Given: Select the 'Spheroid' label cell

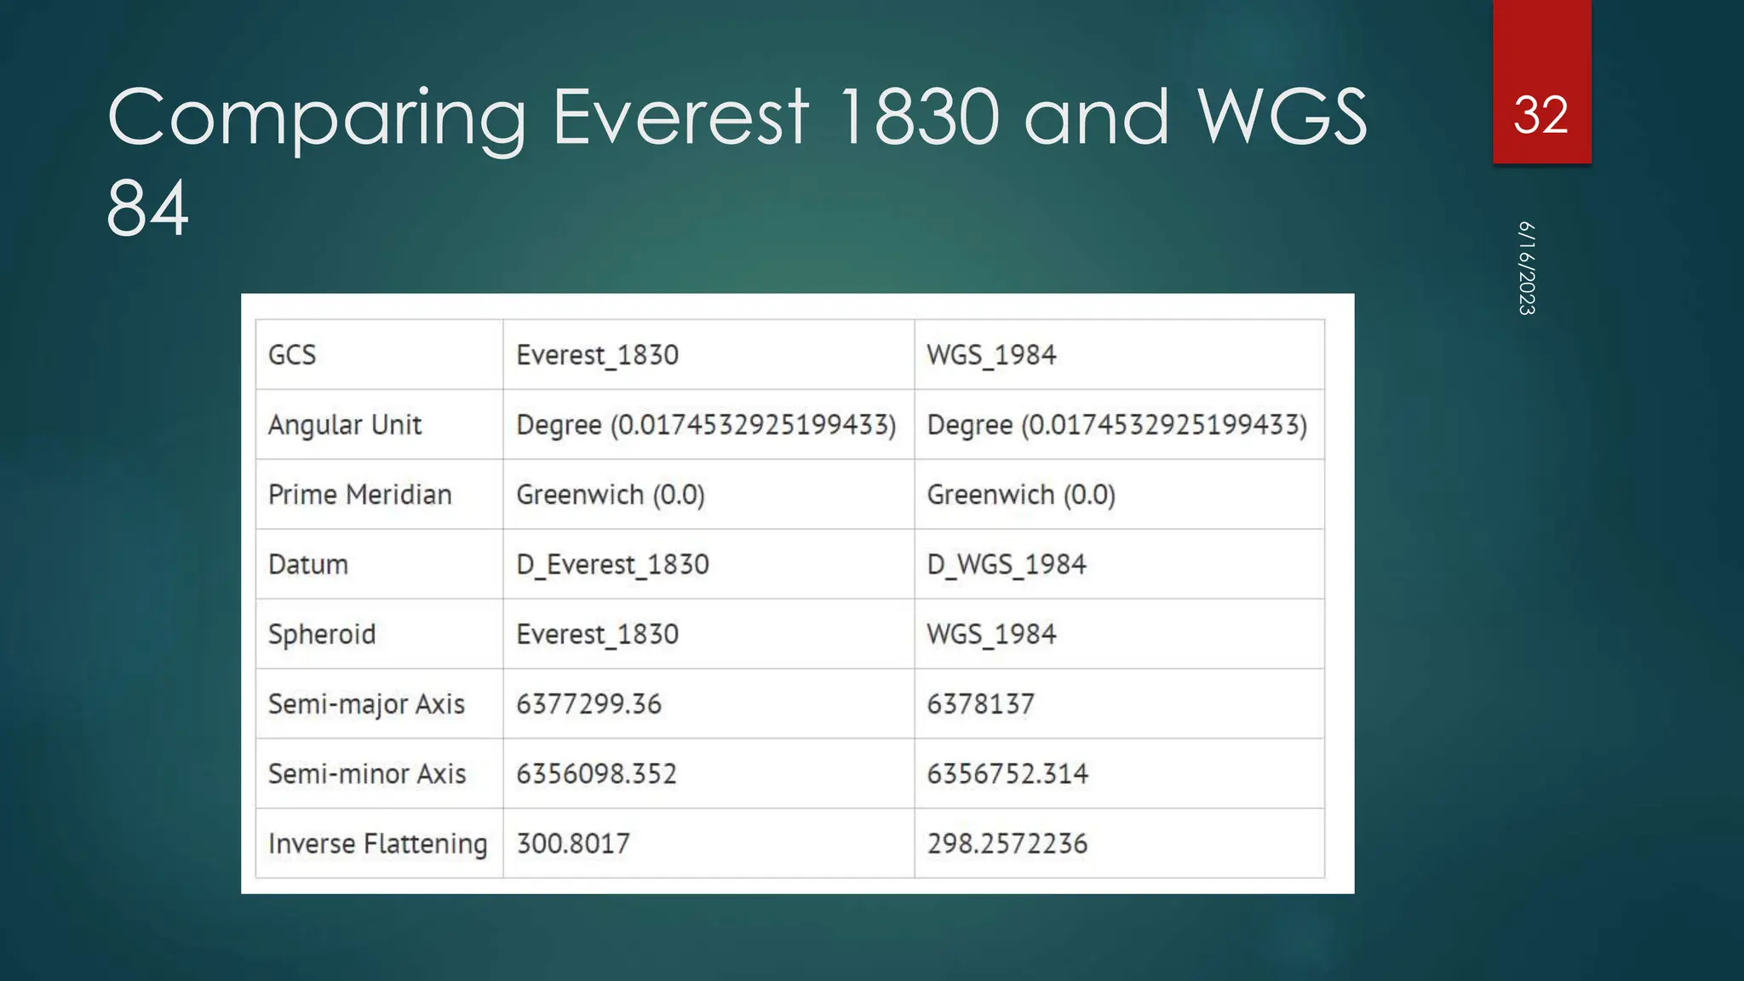Looking at the screenshot, I should 380,634.
